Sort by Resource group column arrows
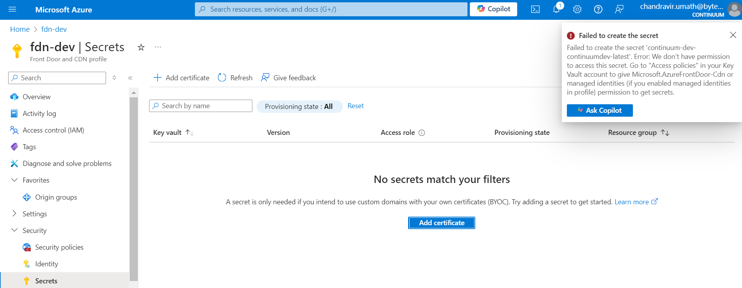 click(x=665, y=133)
